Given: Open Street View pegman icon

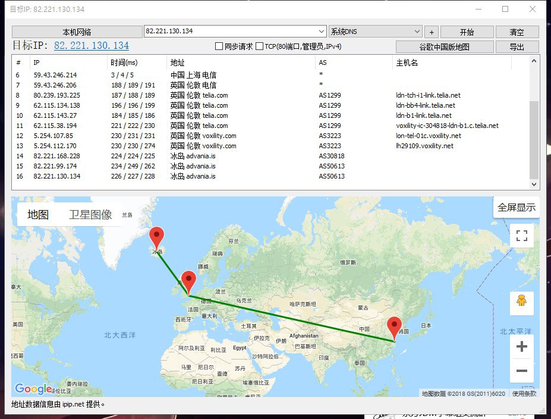Looking at the screenshot, I should pyautogui.click(x=522, y=302).
